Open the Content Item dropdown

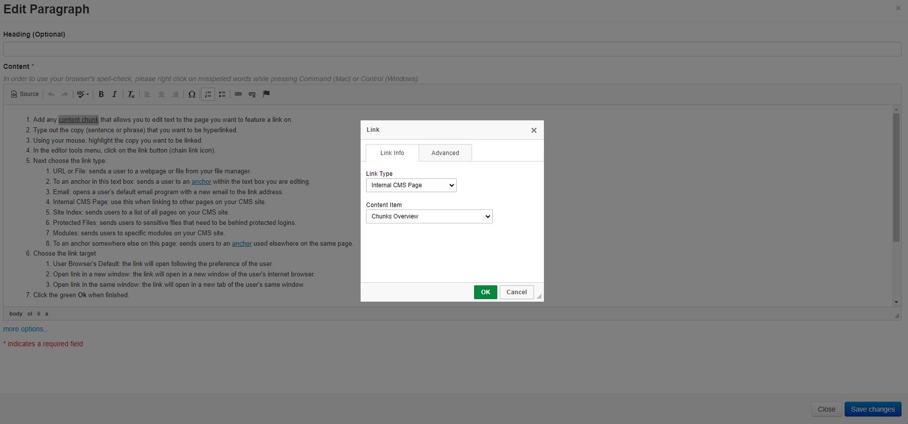429,216
